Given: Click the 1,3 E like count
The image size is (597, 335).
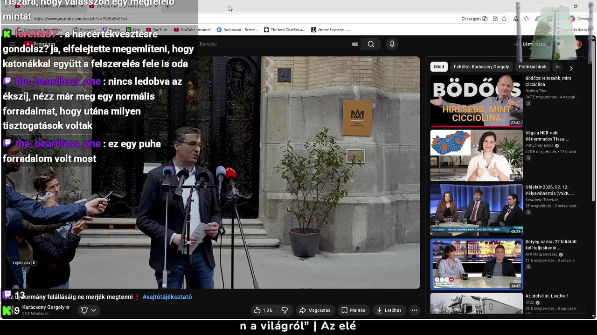Looking at the screenshot, I should (x=268, y=310).
